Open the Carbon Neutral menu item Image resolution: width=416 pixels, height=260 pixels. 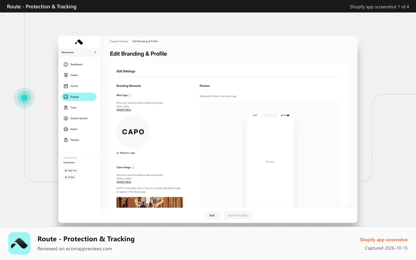tap(79, 118)
